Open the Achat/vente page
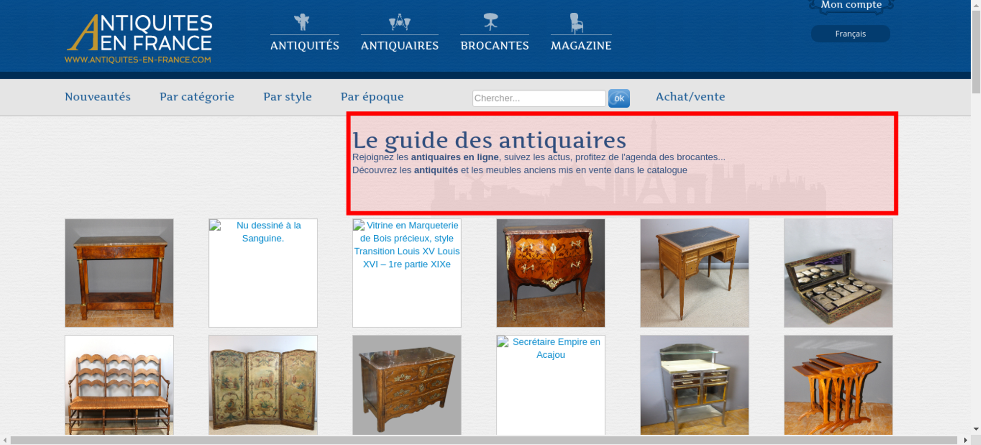 (690, 97)
